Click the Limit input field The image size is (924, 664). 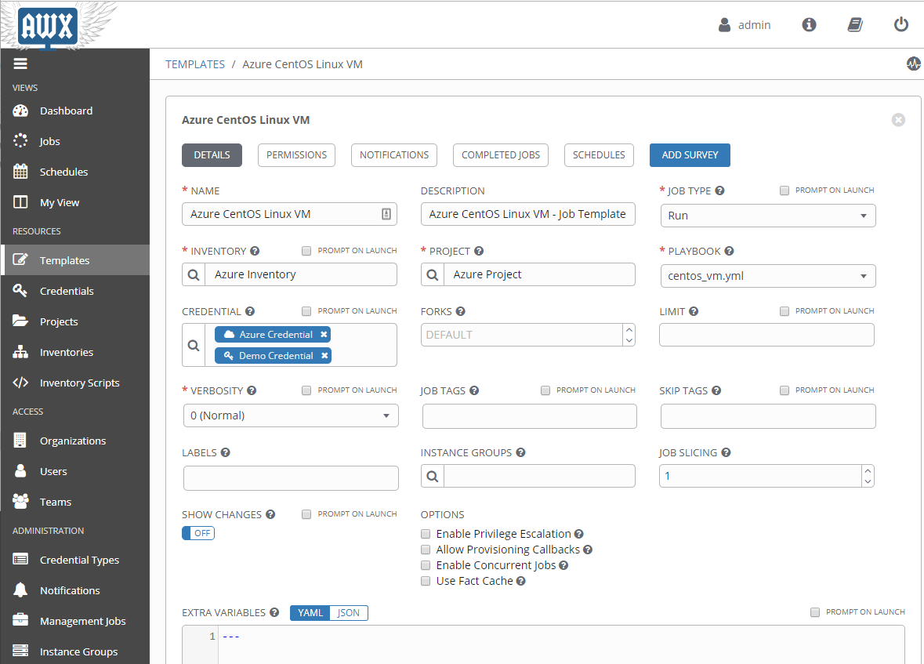(x=766, y=335)
